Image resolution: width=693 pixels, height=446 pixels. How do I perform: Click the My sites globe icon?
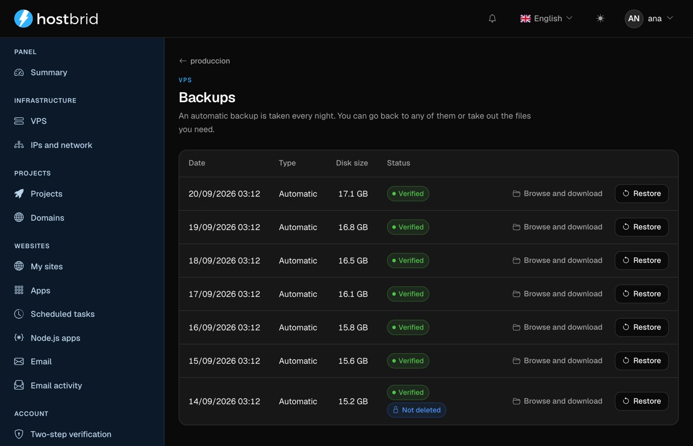[19, 266]
